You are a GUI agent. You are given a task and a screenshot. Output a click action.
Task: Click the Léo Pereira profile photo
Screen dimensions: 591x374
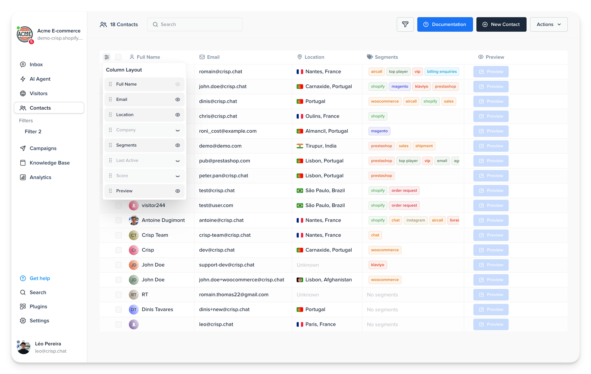pos(24,347)
